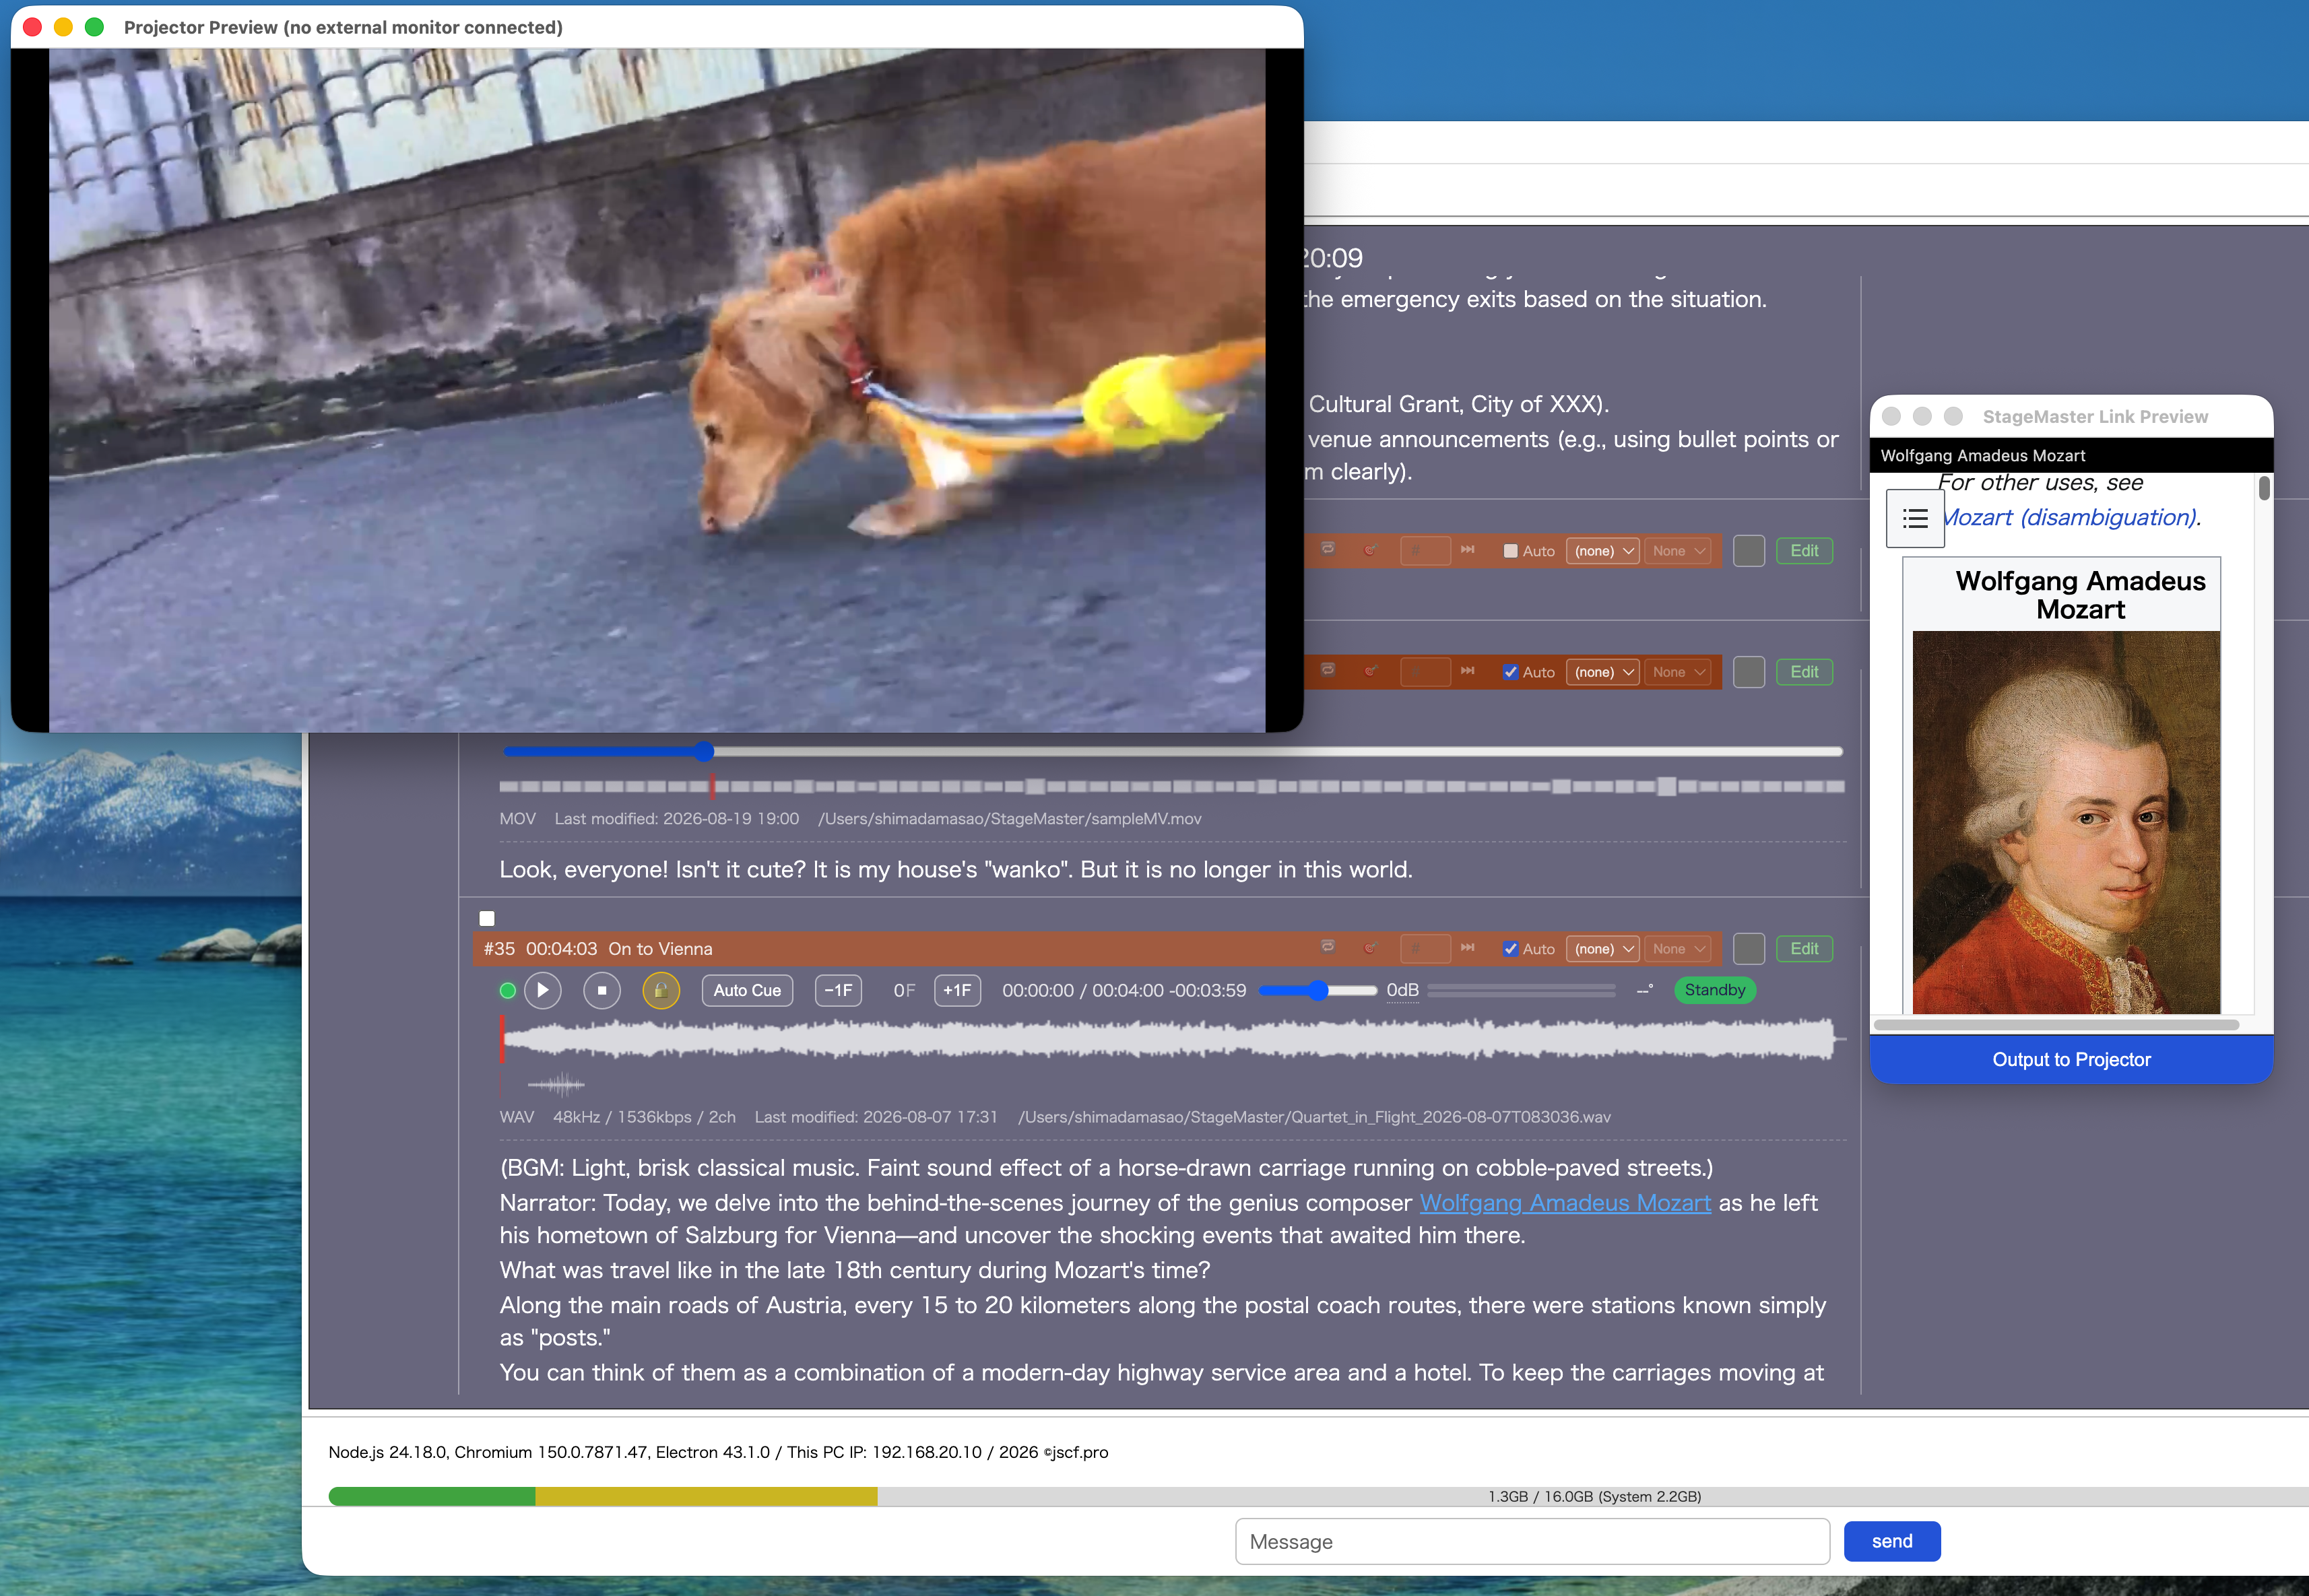The height and width of the screenshot is (1596, 2309).
Task: Open the contents list icon in Link Preview
Action: point(1915,518)
